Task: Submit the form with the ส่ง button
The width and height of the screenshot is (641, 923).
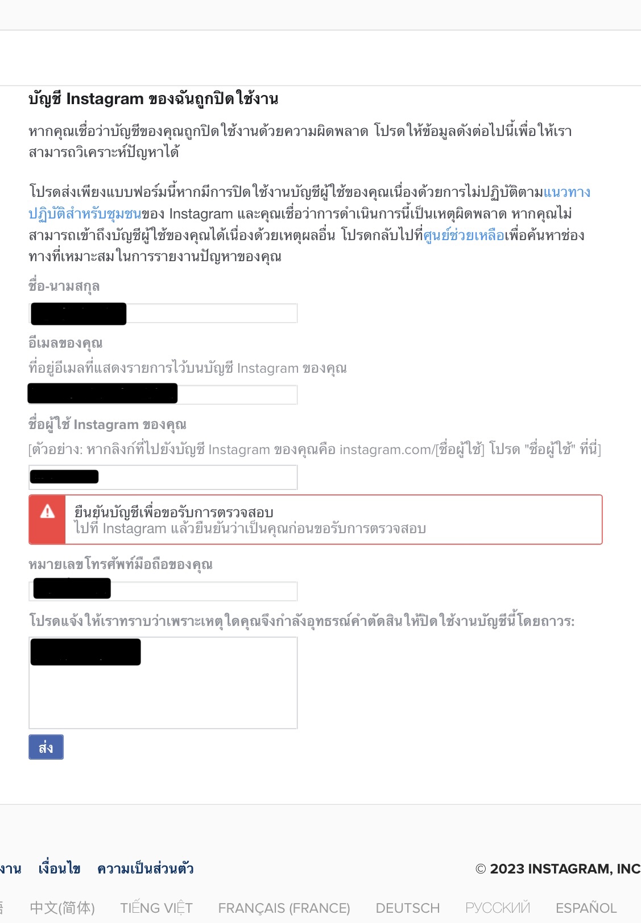Action: coord(46,747)
